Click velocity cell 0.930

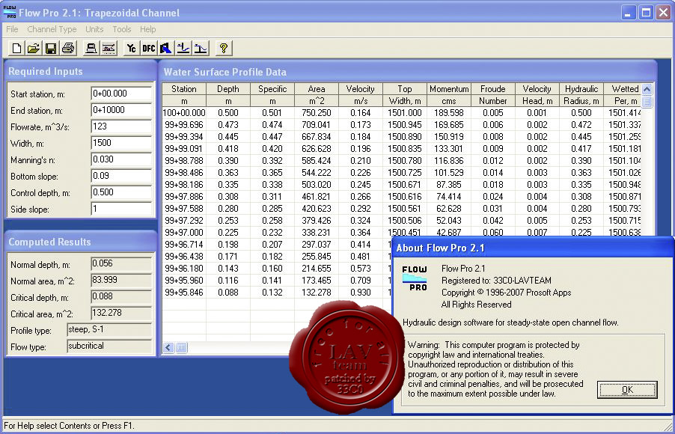coord(360,293)
